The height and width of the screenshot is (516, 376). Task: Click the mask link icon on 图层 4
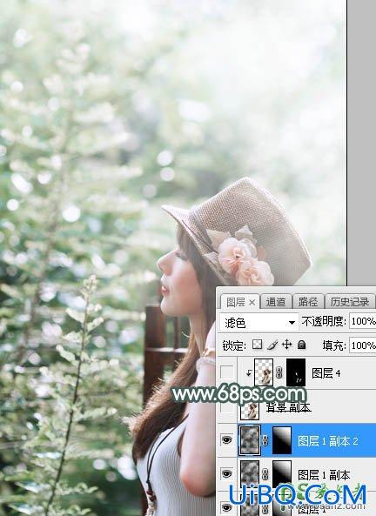point(279,372)
